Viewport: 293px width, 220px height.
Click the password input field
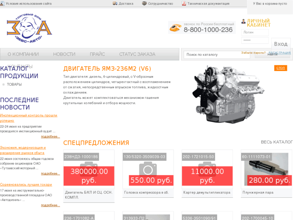(255, 40)
